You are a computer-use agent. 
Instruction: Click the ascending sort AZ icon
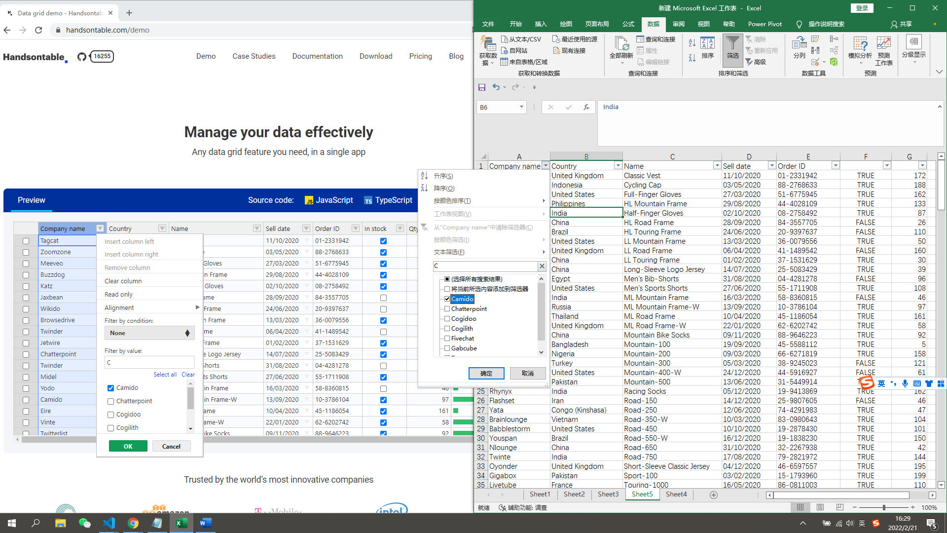tap(692, 43)
